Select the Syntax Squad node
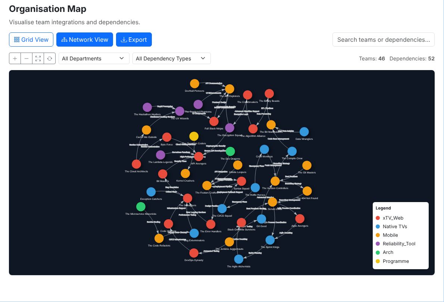The height and width of the screenshot is (302, 444). click(x=241, y=182)
